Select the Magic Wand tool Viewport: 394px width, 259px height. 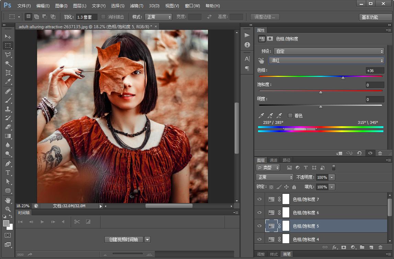8,63
